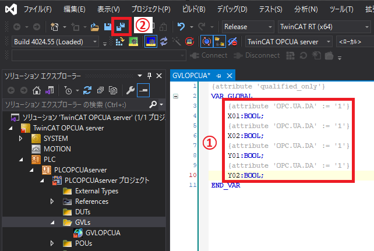Toggle the Solution Explorer auto-hide pin
This screenshot has width=374, height=251.
(x=149, y=76)
